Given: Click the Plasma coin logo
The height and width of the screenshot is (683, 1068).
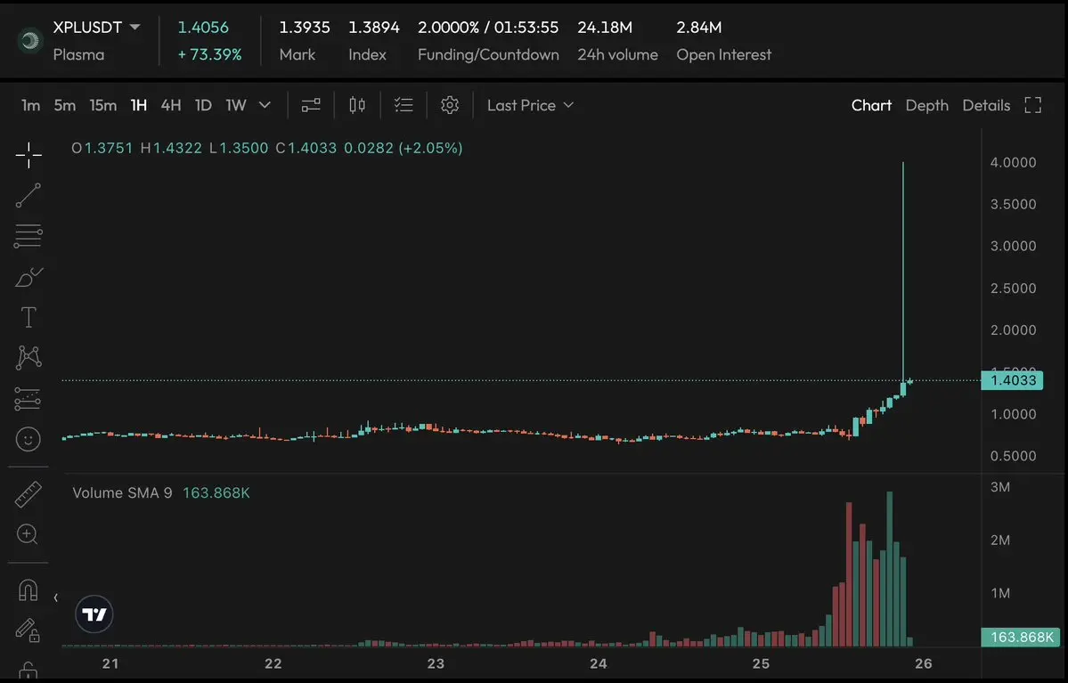Looking at the screenshot, I should (x=30, y=41).
